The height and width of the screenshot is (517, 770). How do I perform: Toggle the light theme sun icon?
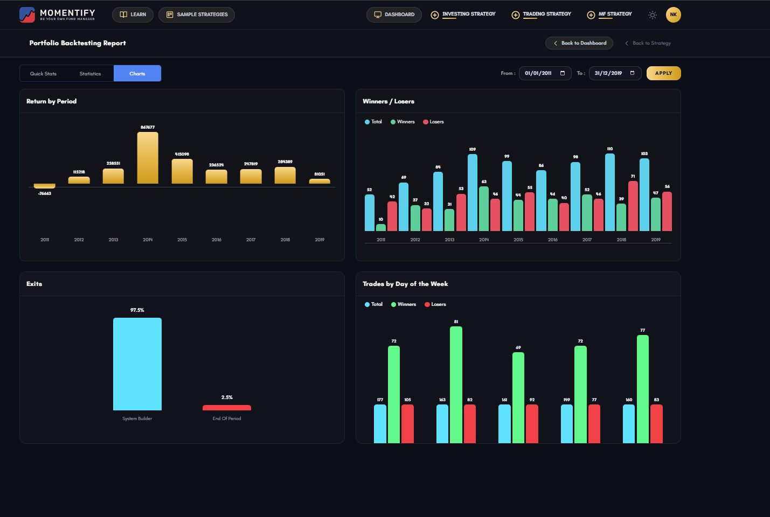coord(653,15)
